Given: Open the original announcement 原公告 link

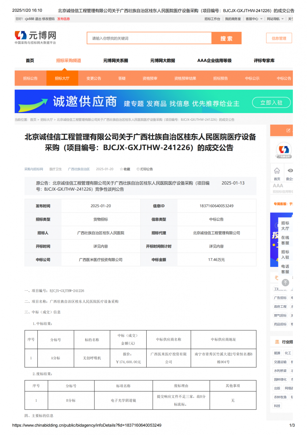Looking at the screenshot, I should coord(123,186).
